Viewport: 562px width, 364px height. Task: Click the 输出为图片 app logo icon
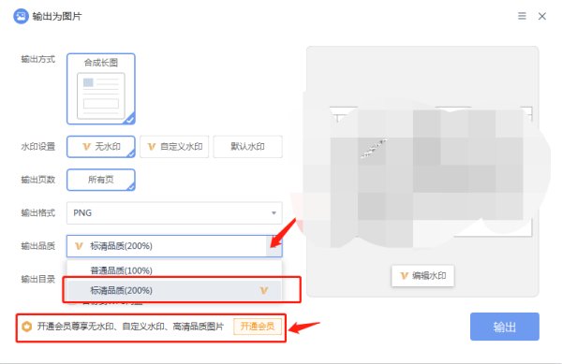22,16
